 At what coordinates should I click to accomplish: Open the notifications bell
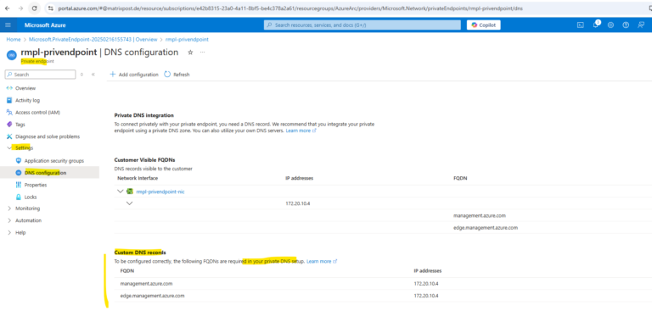[595, 25]
